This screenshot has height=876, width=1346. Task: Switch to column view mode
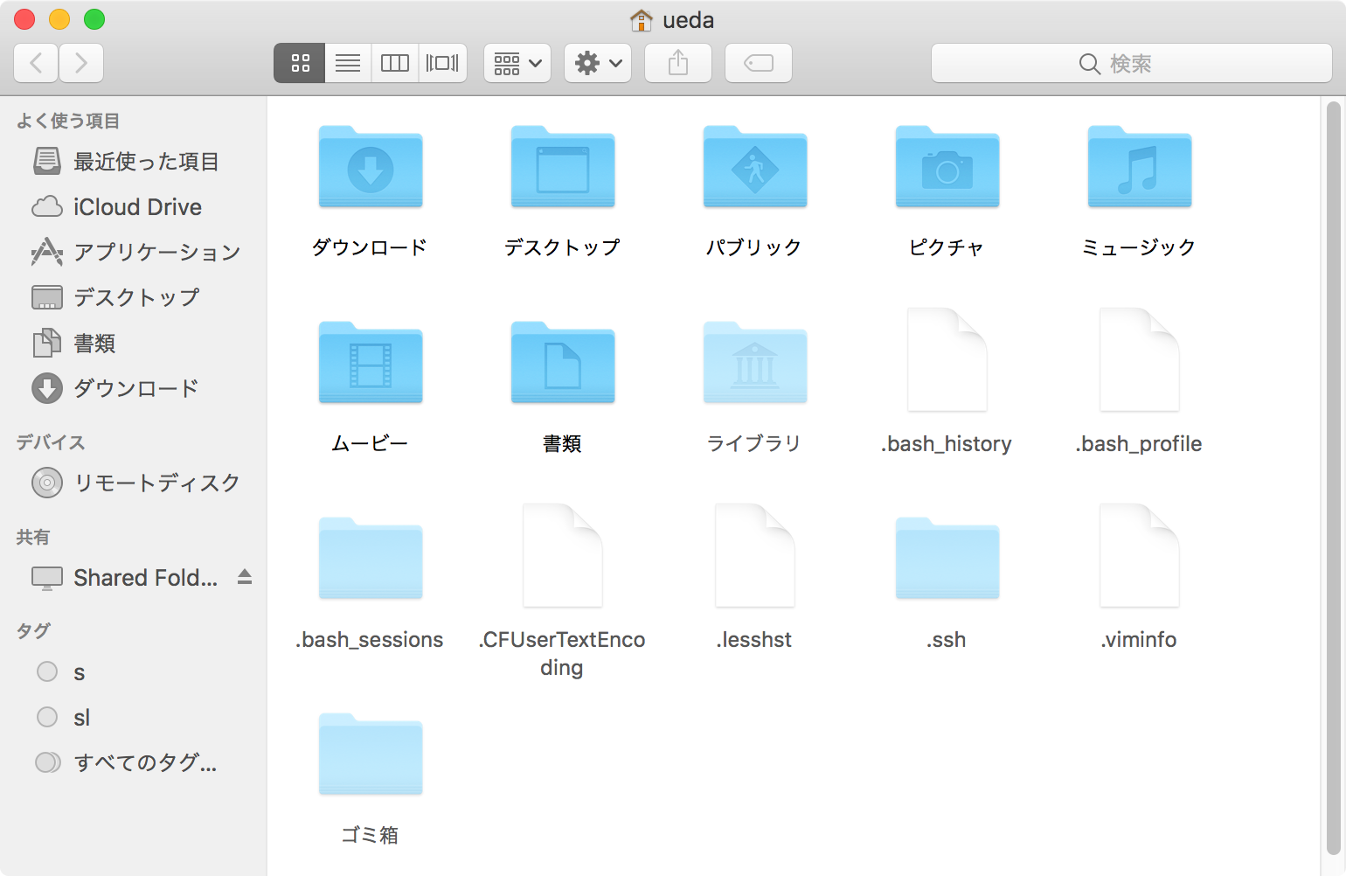(395, 63)
